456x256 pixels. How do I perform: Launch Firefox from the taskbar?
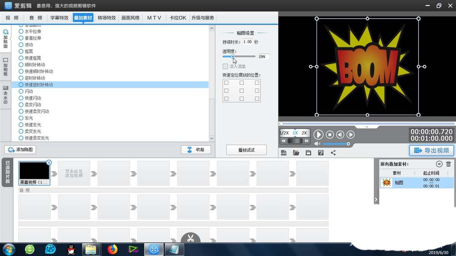pos(112,249)
